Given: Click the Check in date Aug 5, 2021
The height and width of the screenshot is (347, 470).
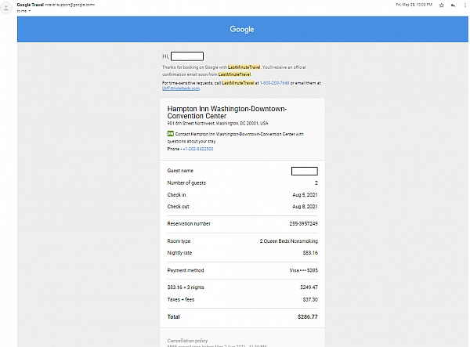Looking at the screenshot, I should pyautogui.click(x=305, y=195).
